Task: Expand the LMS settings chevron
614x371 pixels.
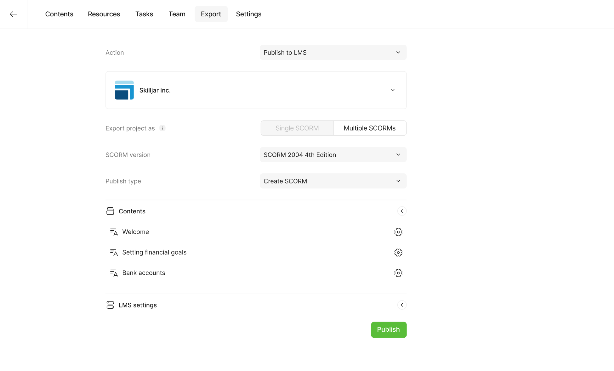Action: pyautogui.click(x=402, y=305)
